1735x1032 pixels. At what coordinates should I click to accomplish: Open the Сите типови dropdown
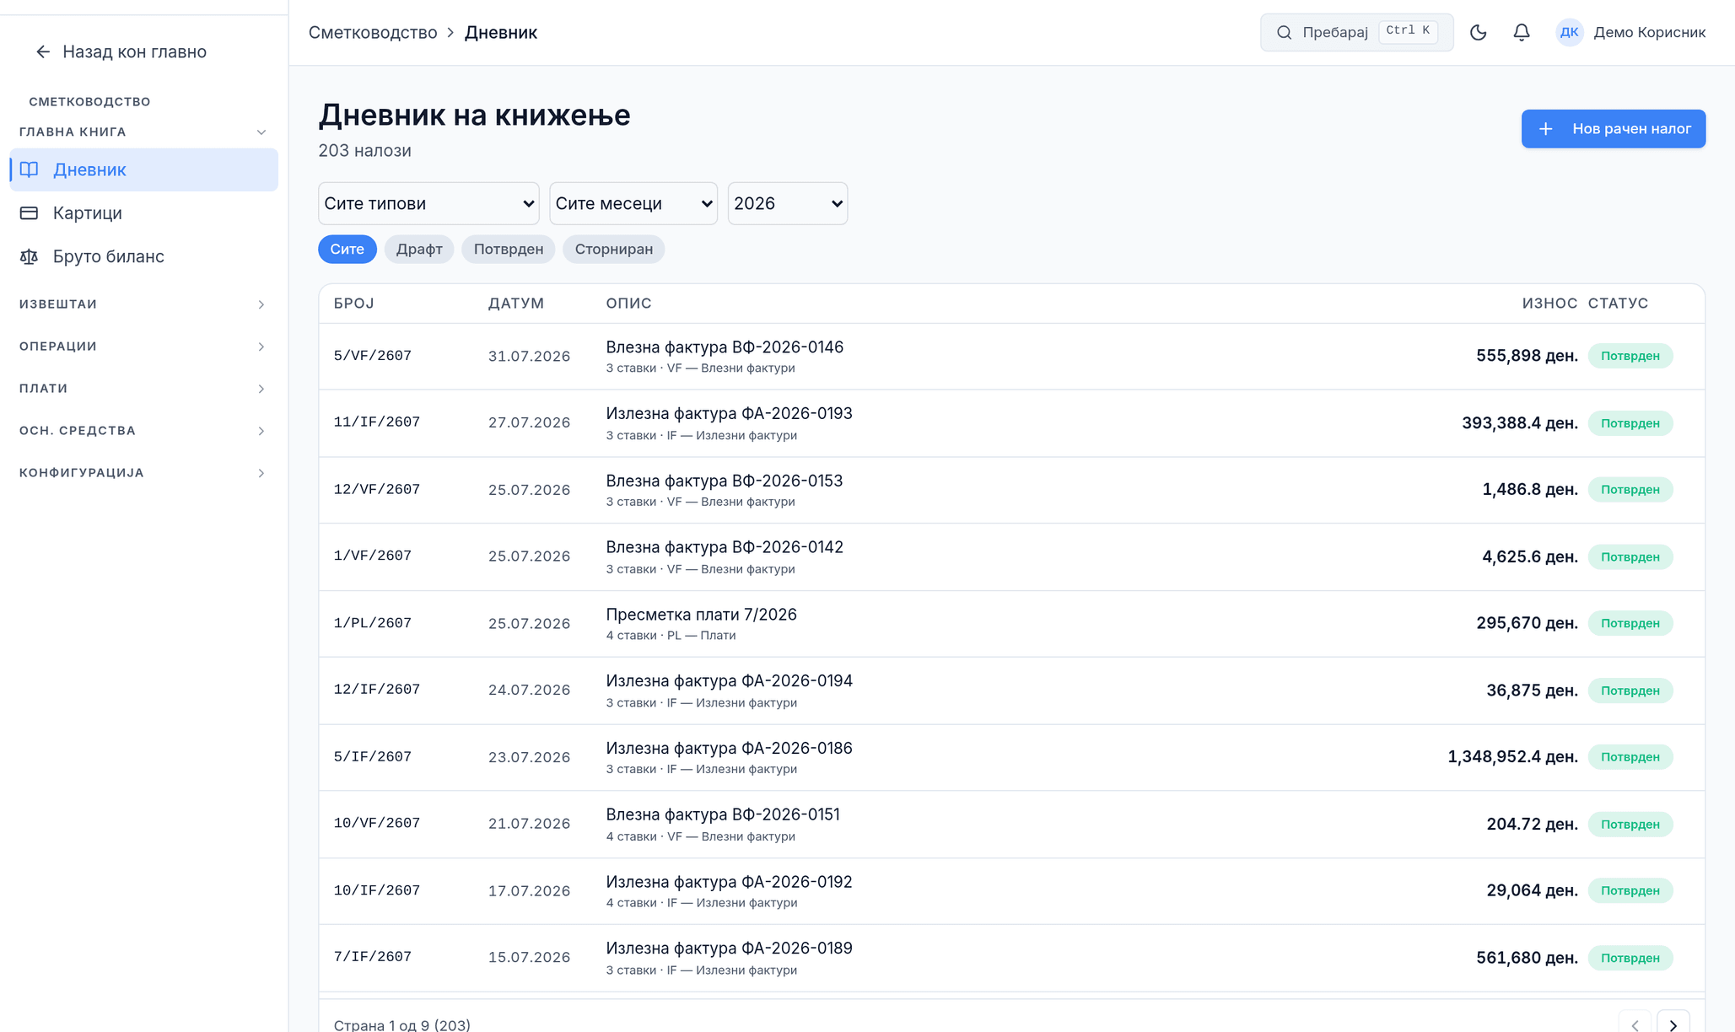(428, 203)
